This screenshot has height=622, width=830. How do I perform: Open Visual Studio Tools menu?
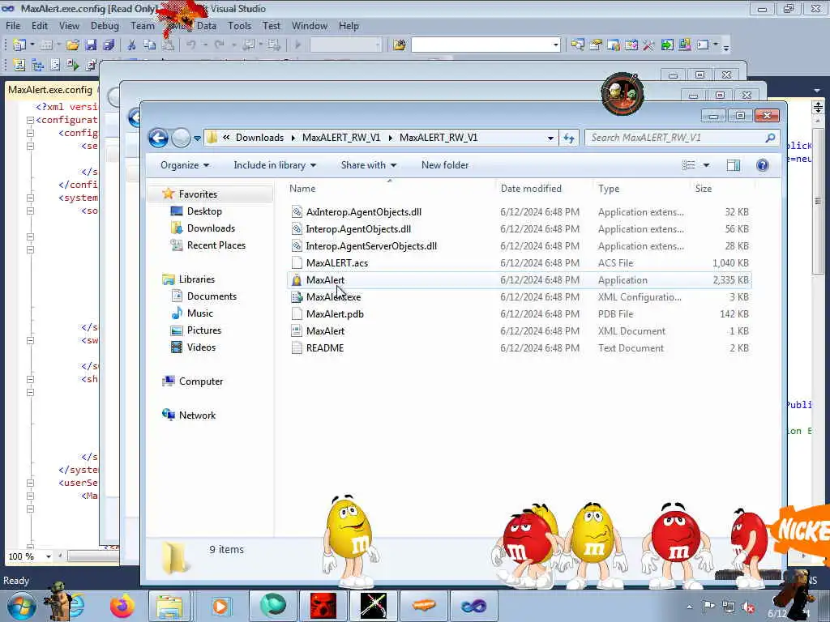pyautogui.click(x=239, y=25)
